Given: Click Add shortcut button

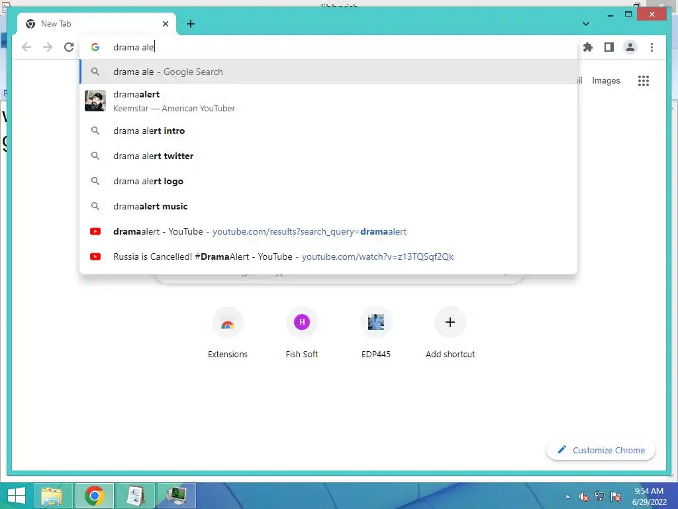Looking at the screenshot, I should coord(450,333).
